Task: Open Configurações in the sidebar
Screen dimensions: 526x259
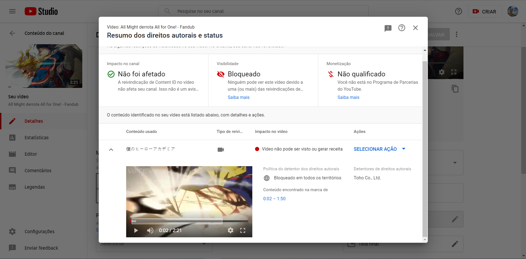Action: coord(44,232)
